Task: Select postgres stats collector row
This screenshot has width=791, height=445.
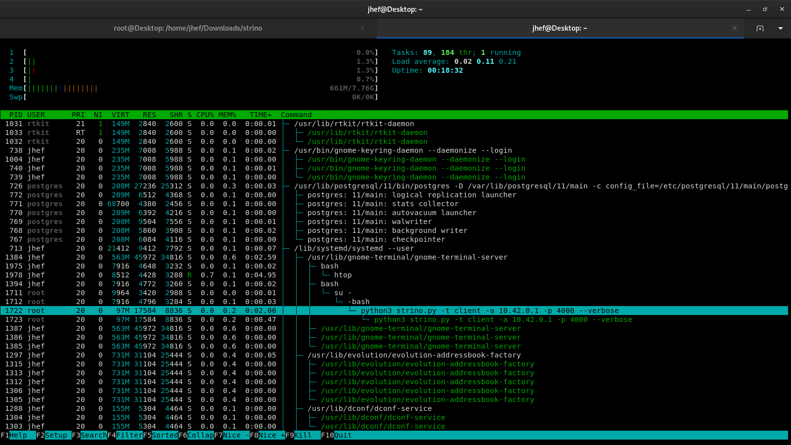Action: [394, 204]
